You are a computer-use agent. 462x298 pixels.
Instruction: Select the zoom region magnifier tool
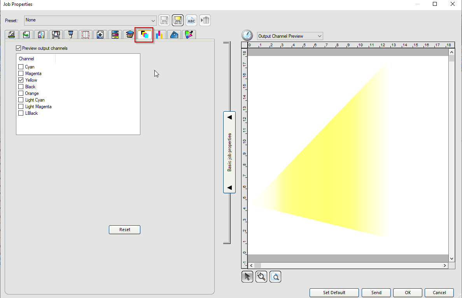261,277
